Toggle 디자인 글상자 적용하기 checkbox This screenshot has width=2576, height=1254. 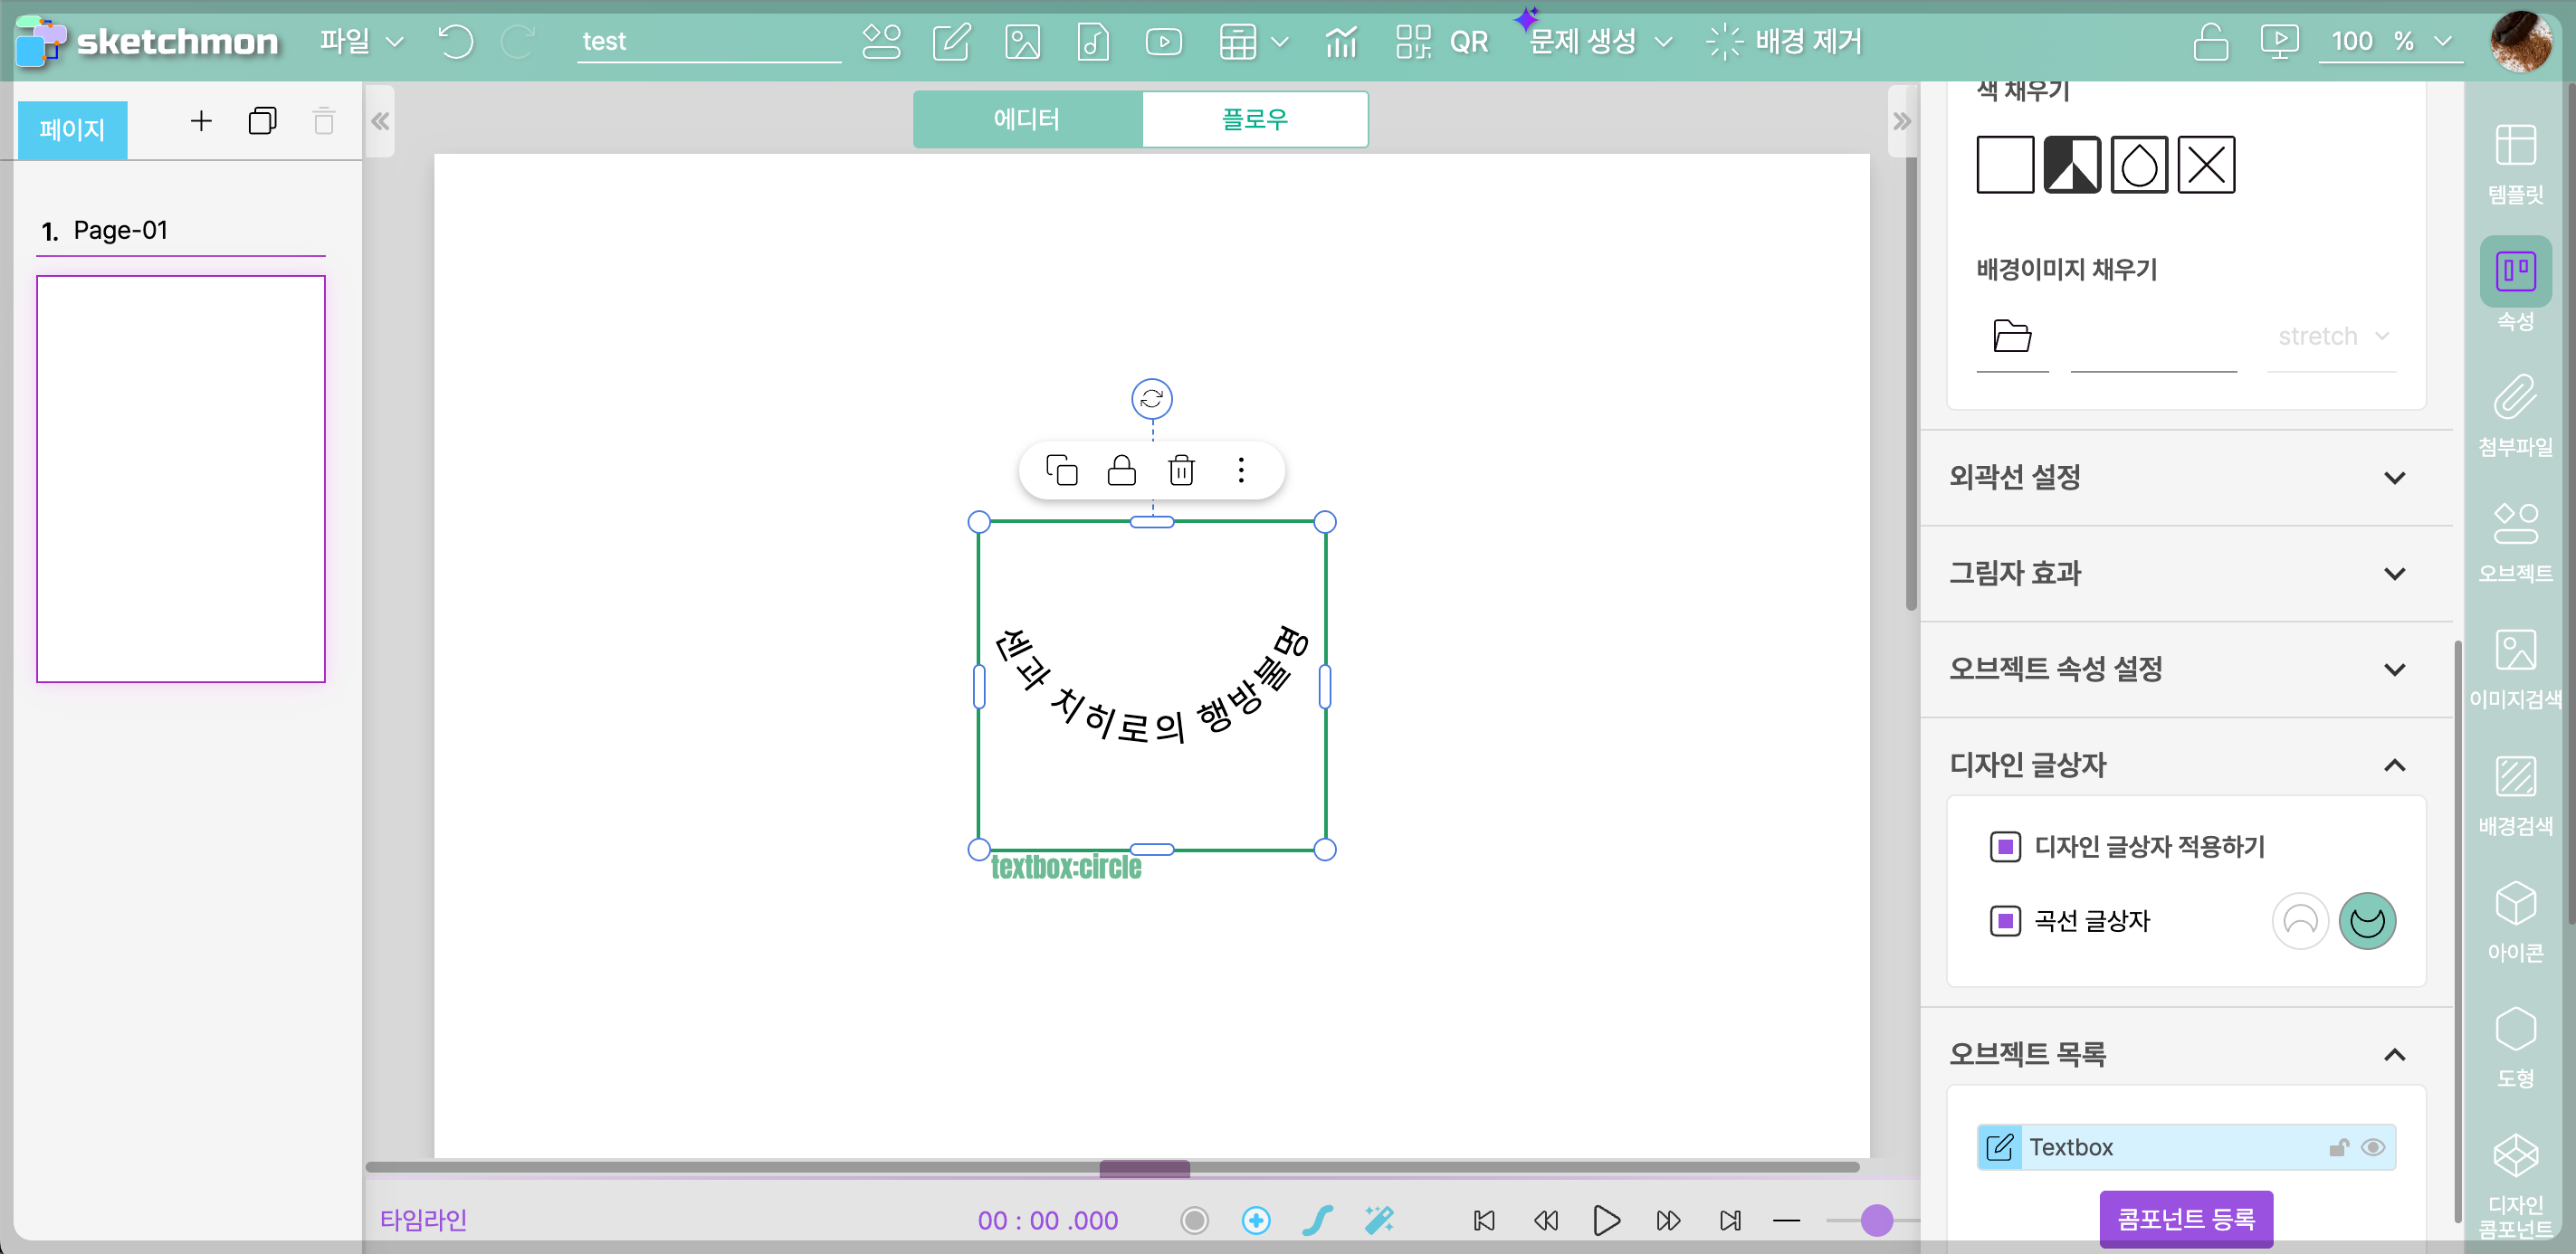2004,846
